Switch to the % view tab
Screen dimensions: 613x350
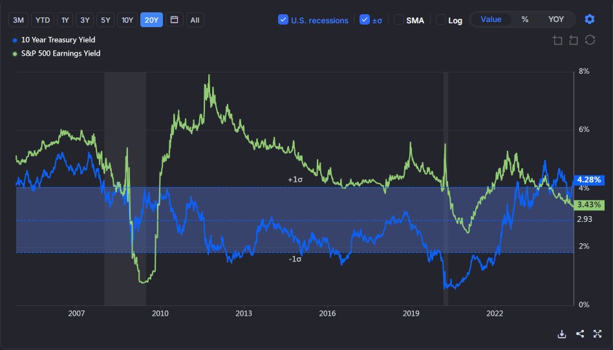525,19
